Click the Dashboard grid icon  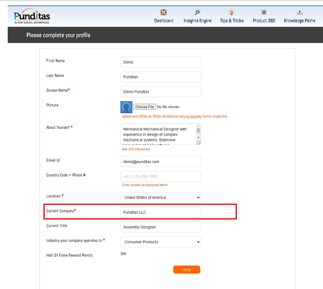[163, 12]
